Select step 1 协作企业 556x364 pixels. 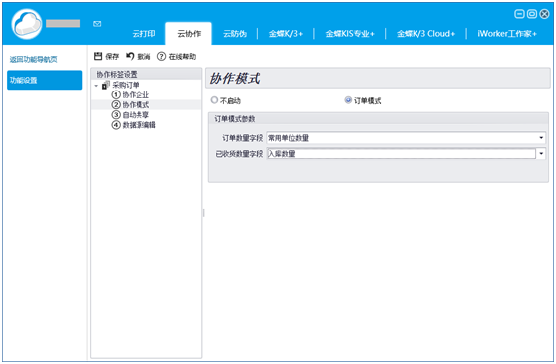(131, 94)
